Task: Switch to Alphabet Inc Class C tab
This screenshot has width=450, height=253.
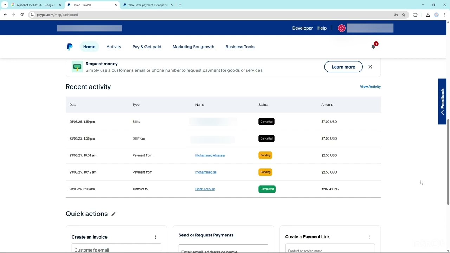Action: click(36, 5)
